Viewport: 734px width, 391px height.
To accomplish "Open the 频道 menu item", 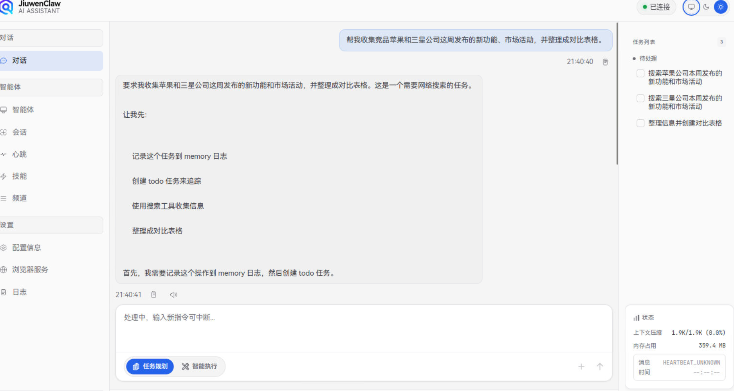I will tap(51, 198).
